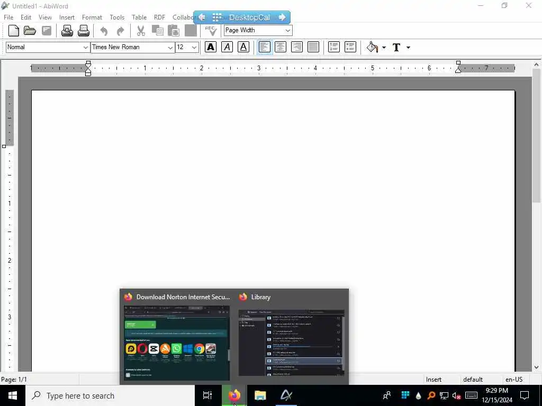Open the RDF menu
Viewport: 542px width, 406px height.
160,17
